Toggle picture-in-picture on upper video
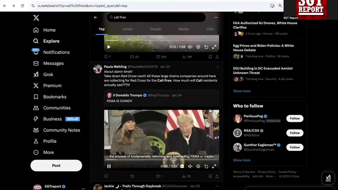Screen dimensions: 338x190 (x=206, y=47)
